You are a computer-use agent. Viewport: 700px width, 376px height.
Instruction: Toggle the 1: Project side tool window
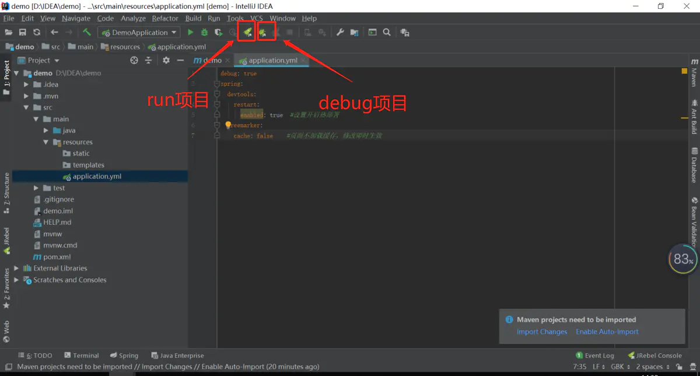6,78
